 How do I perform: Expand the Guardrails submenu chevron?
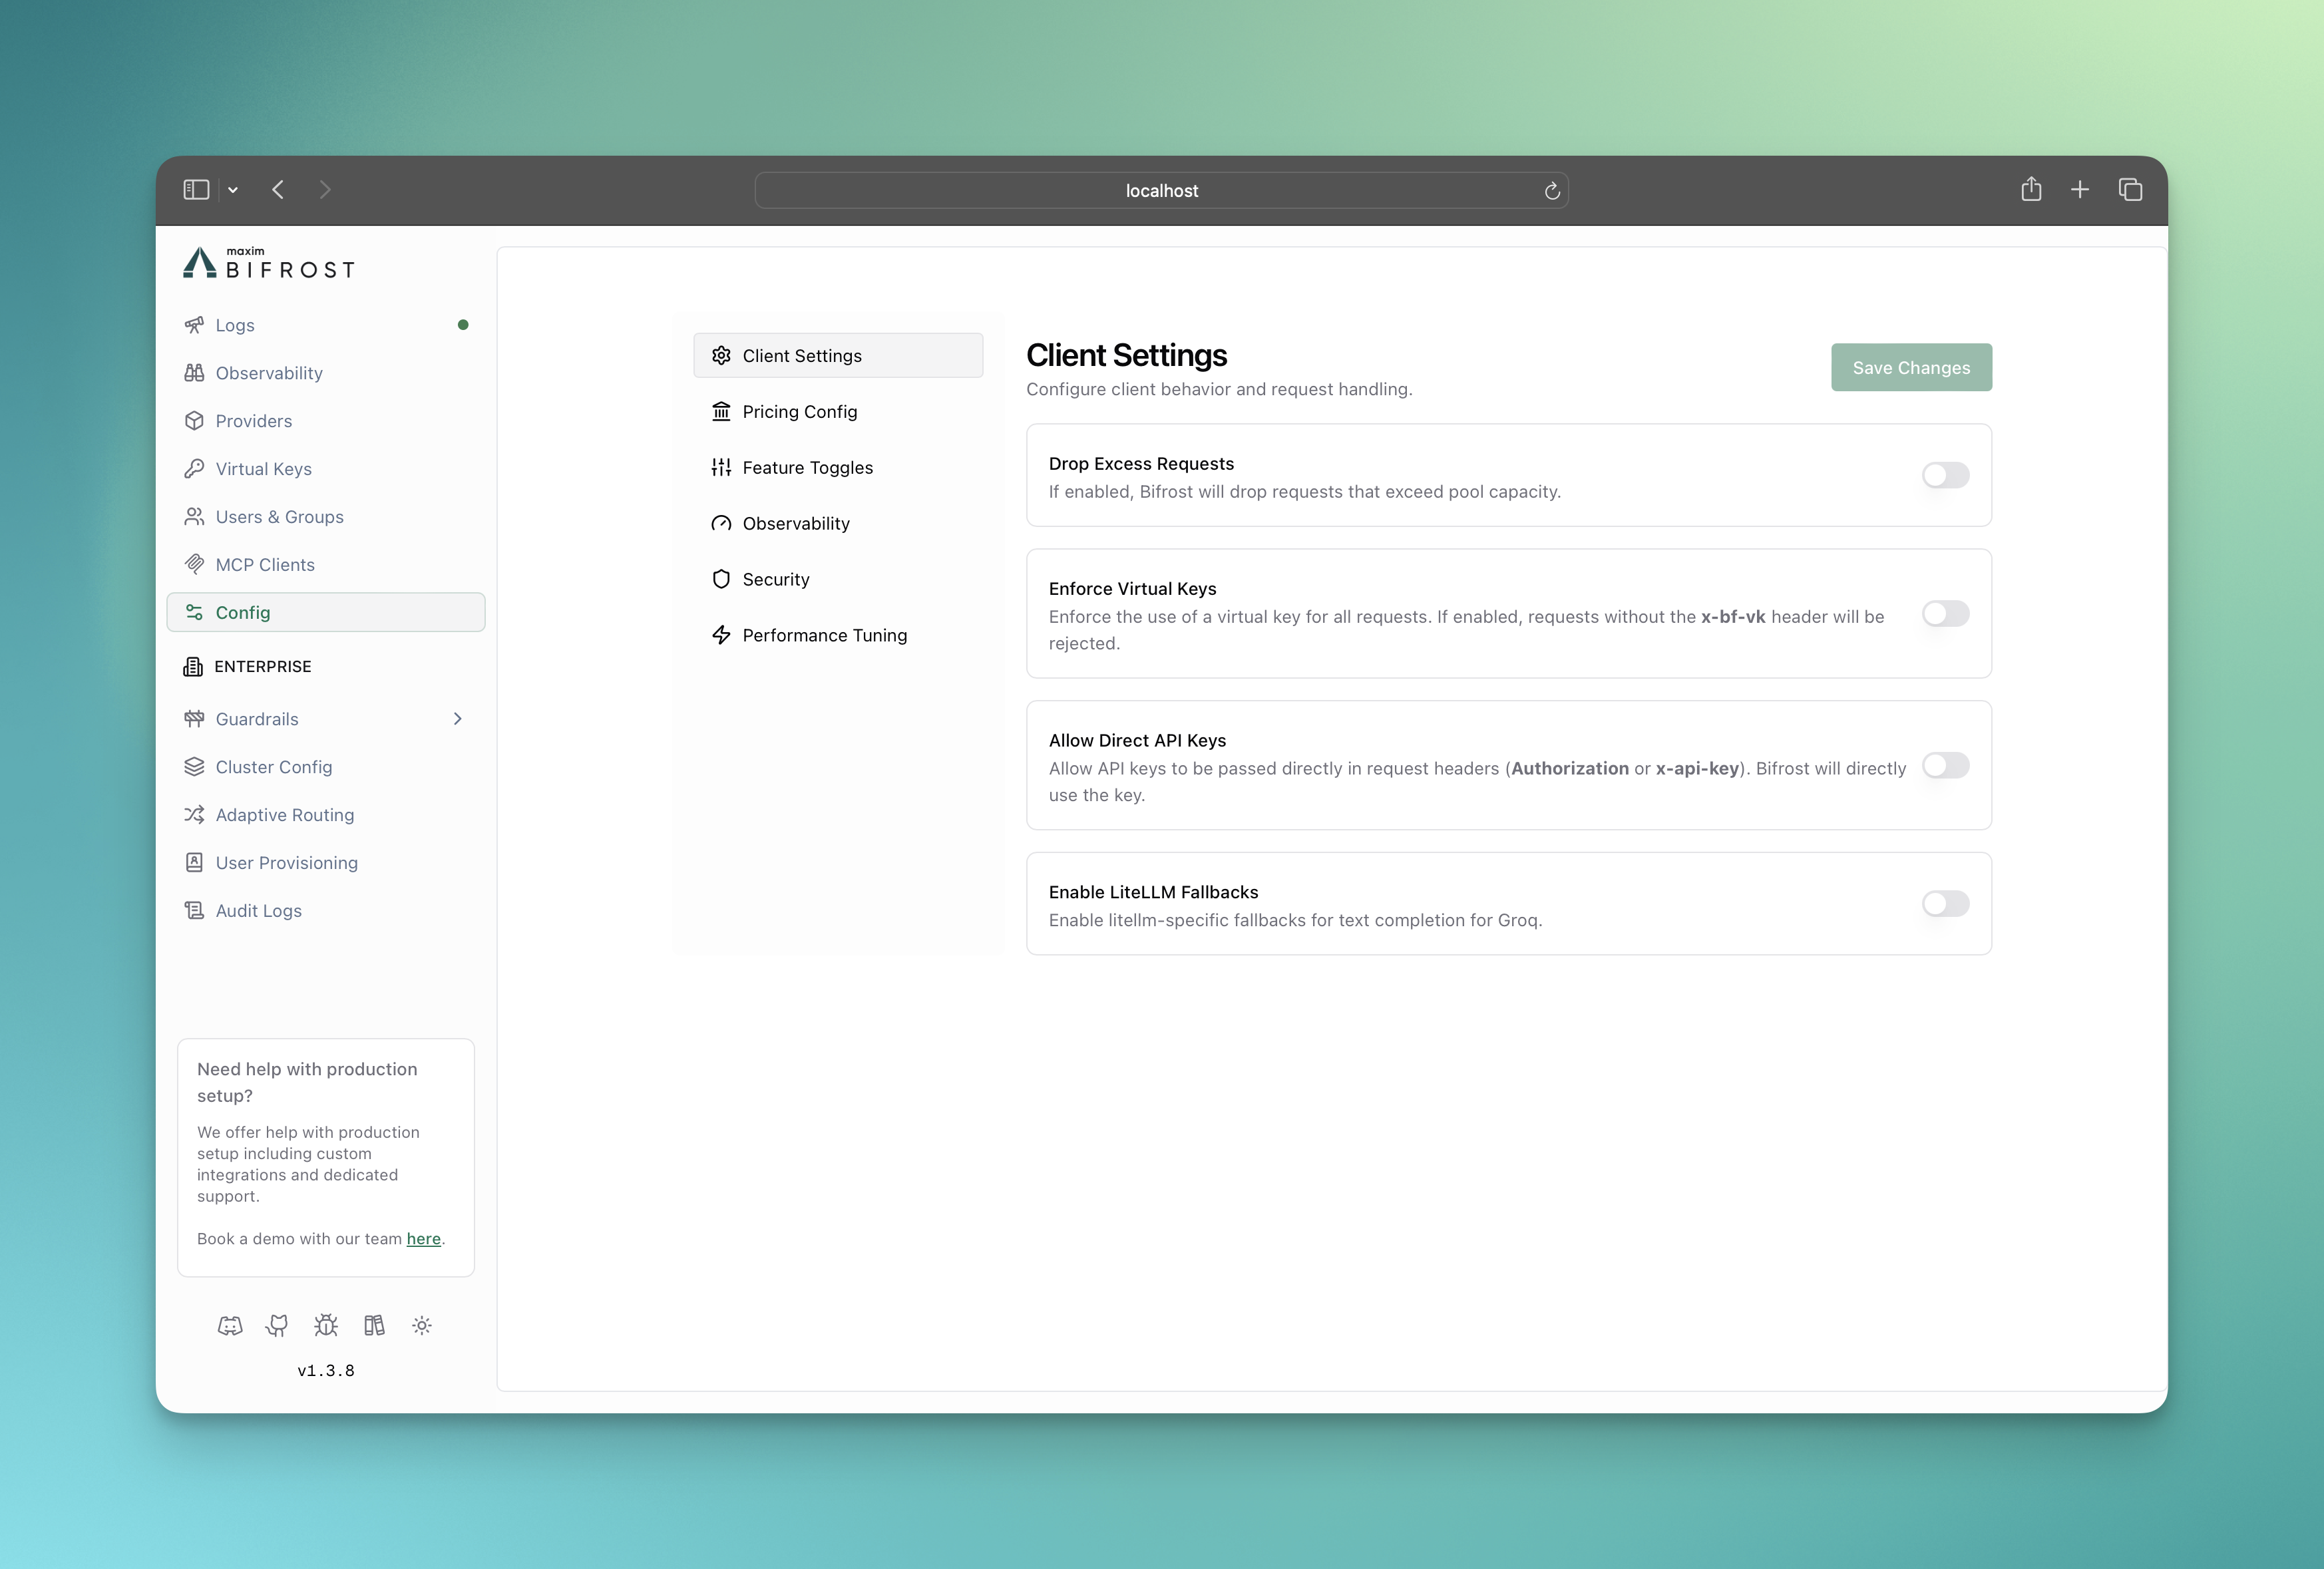click(458, 718)
